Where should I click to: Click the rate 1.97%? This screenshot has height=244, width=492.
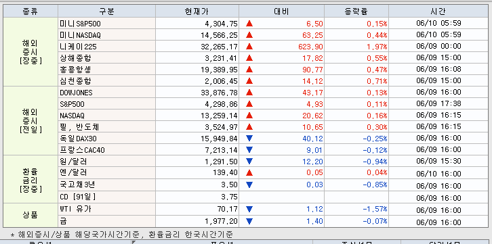coord(377,47)
